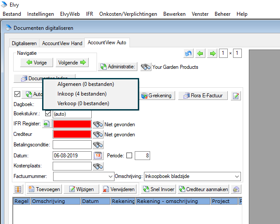Expand the Factuurnummer dropdown

click(110, 176)
